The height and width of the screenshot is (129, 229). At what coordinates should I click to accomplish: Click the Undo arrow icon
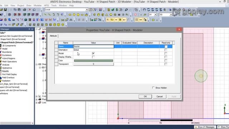click(x=34, y=10)
